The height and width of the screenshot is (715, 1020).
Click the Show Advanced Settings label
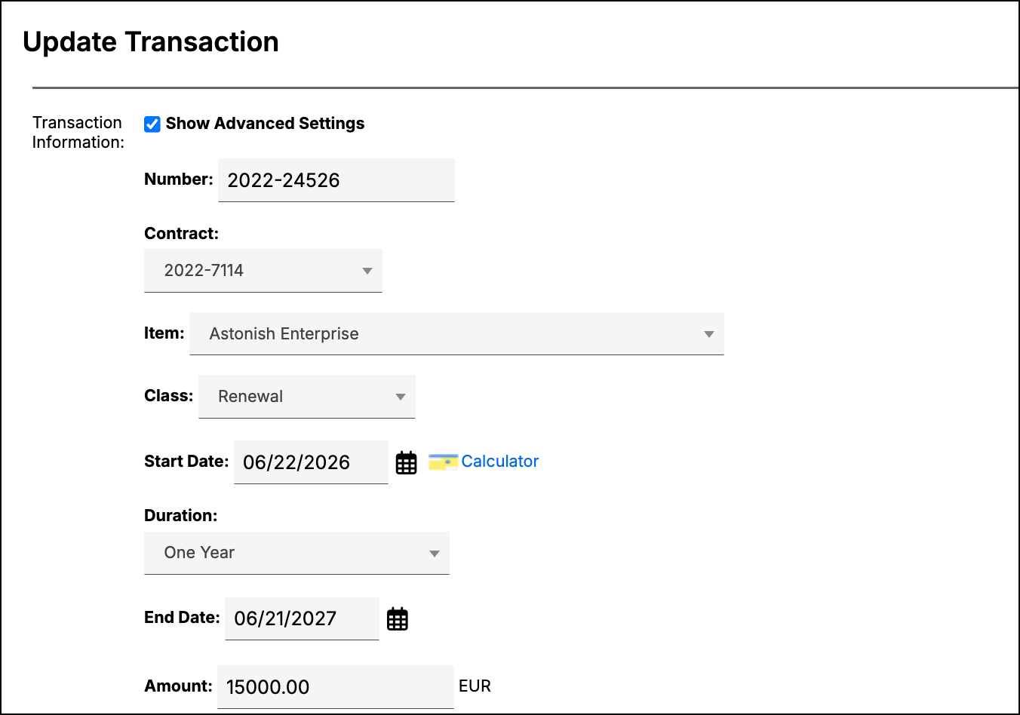click(x=265, y=124)
